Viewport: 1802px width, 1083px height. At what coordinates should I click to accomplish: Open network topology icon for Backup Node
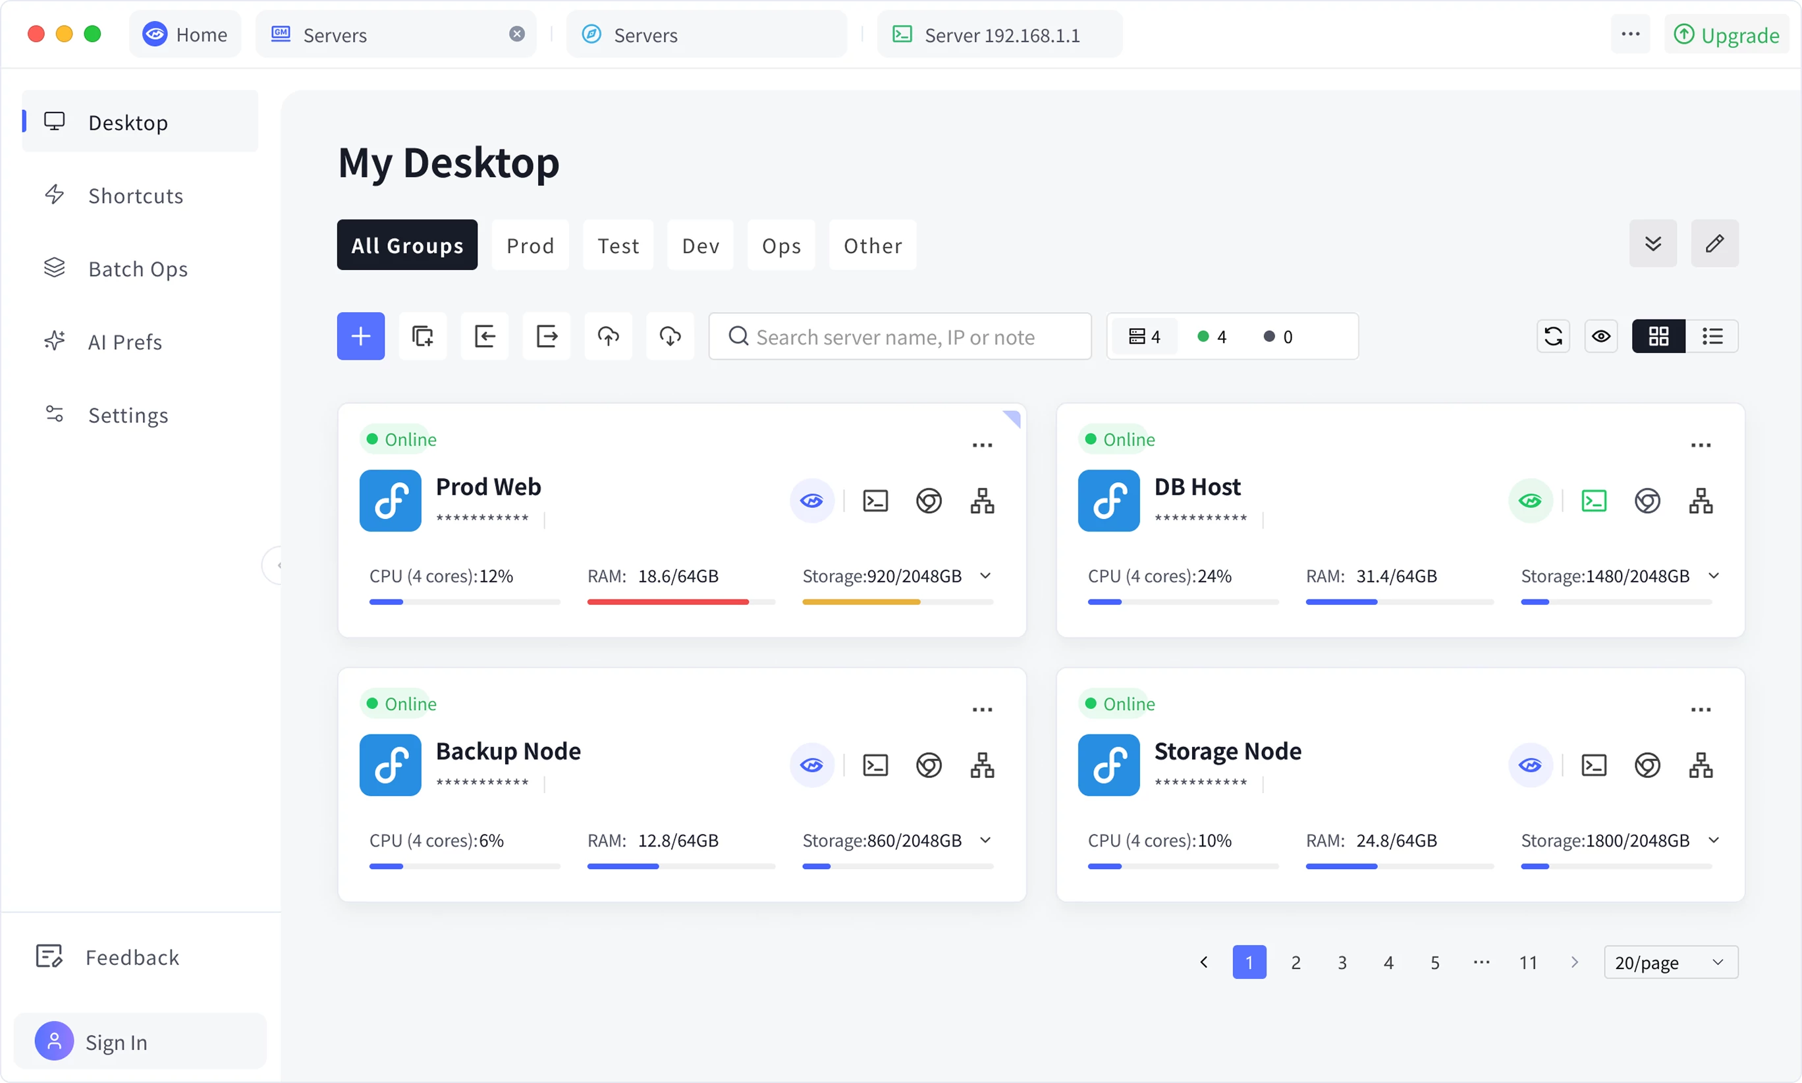tap(982, 765)
